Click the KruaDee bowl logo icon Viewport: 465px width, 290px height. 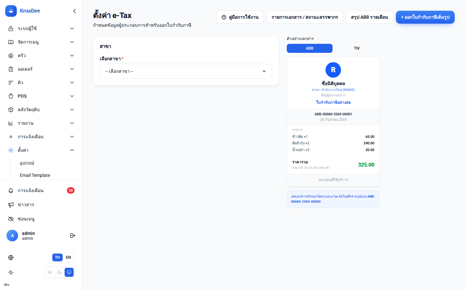tap(11, 11)
